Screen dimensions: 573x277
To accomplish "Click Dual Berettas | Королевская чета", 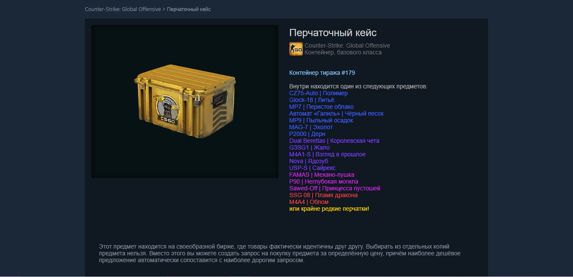I will [x=334, y=141].
